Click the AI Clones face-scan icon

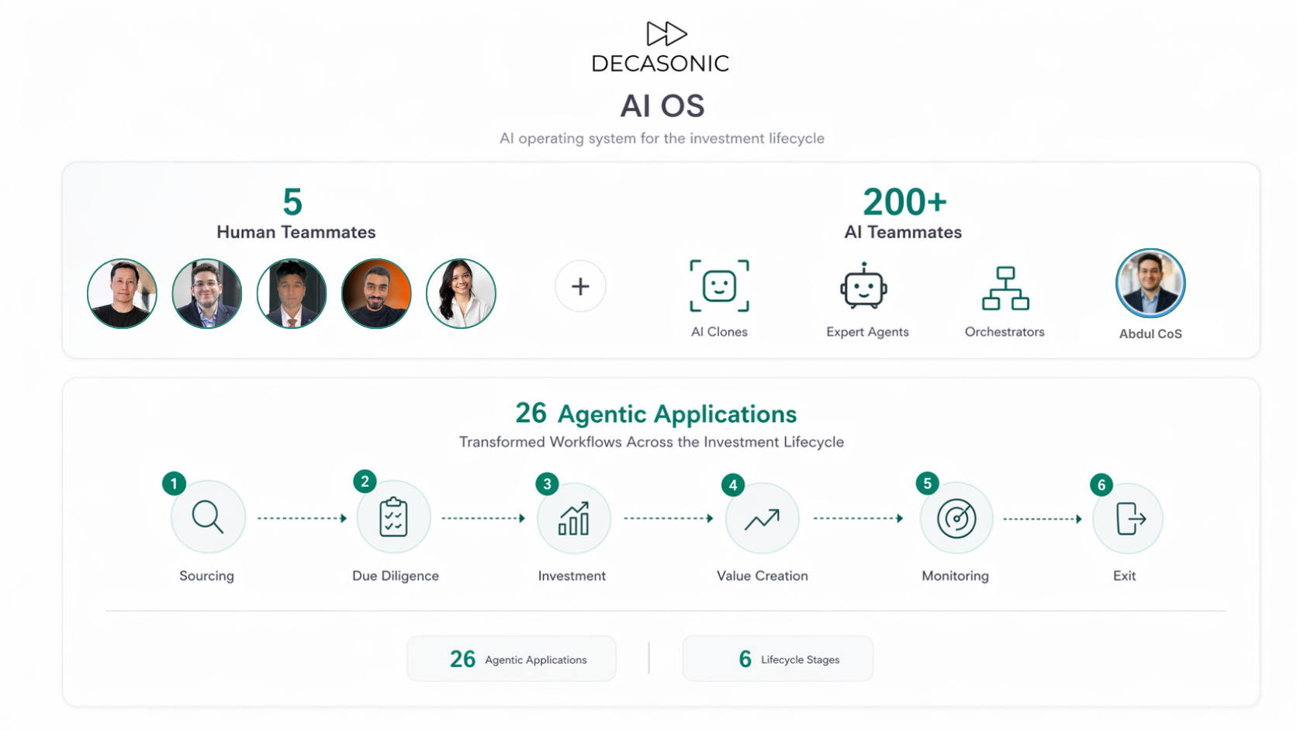point(719,286)
